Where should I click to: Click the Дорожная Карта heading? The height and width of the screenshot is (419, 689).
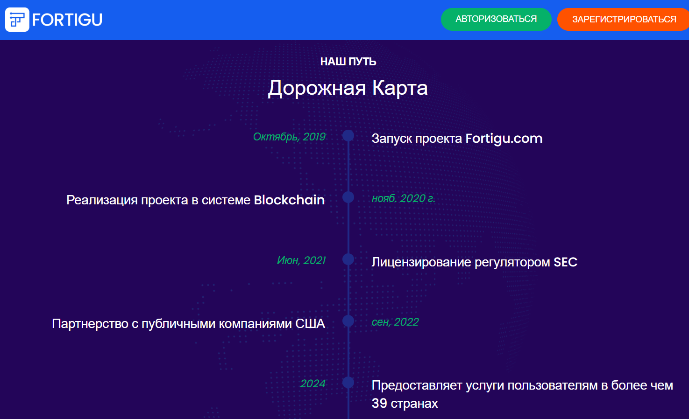tap(348, 88)
